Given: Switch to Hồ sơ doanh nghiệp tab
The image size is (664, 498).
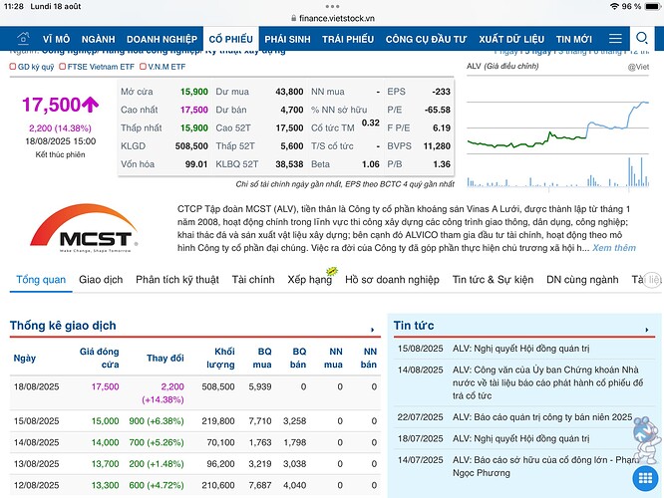Looking at the screenshot, I should coord(392,280).
